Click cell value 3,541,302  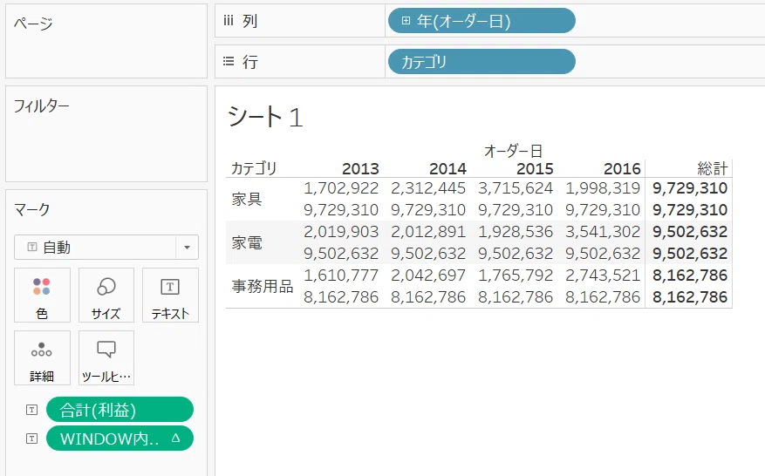coord(603,232)
